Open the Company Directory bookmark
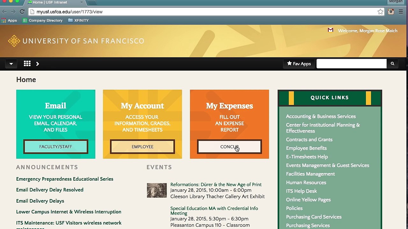The image size is (408, 229). tap(43, 20)
